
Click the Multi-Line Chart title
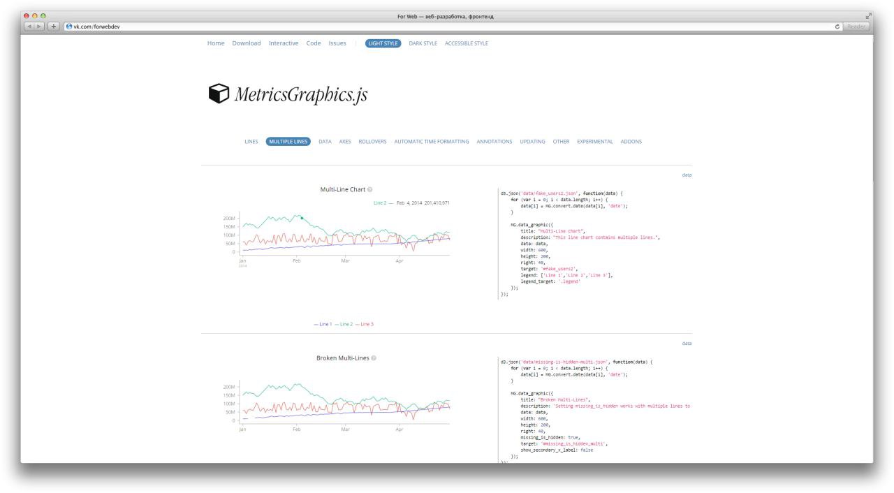pos(342,189)
